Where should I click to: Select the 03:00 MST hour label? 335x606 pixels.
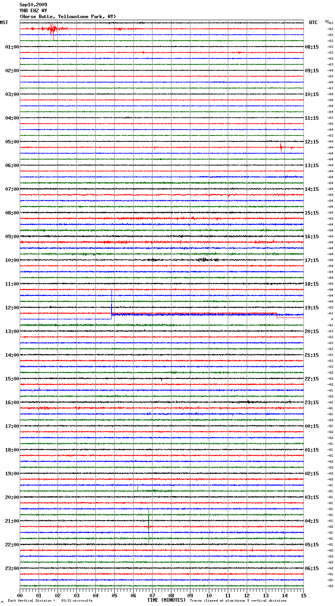coord(12,94)
